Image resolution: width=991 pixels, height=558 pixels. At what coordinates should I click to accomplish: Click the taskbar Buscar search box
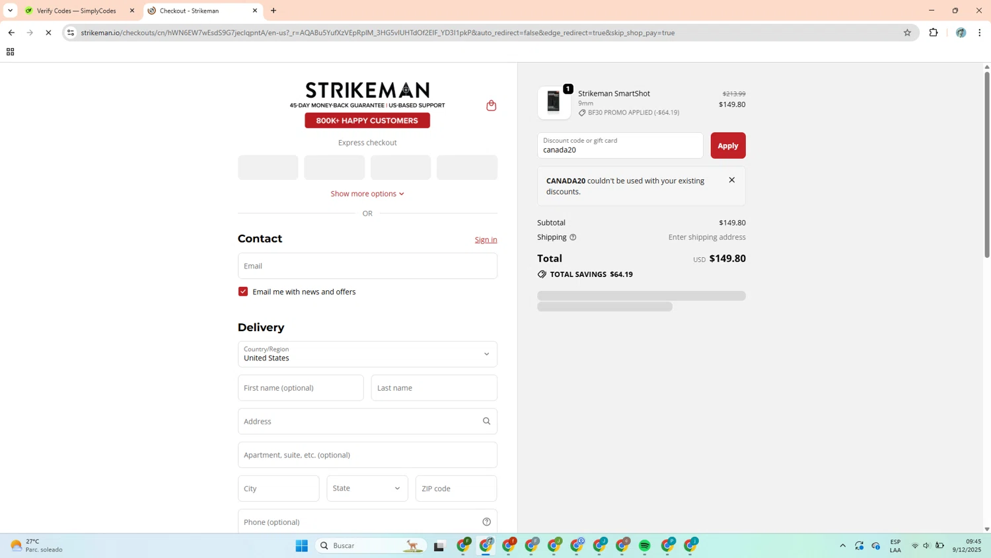[x=371, y=545]
